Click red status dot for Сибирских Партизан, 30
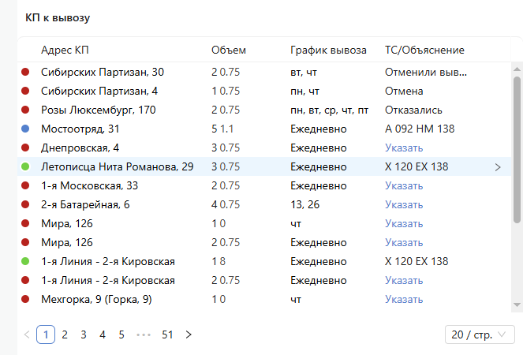 pyautogui.click(x=25, y=72)
